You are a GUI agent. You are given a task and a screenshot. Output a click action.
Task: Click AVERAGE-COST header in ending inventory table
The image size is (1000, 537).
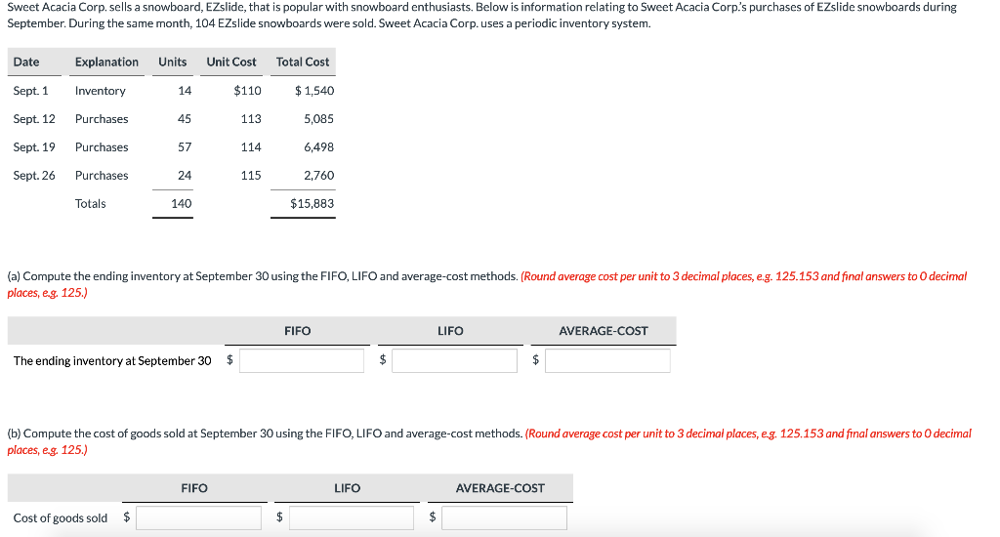pos(604,331)
